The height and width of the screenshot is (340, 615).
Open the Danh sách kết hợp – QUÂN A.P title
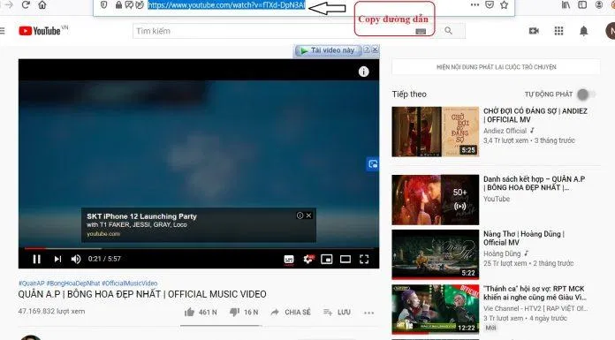click(535, 183)
